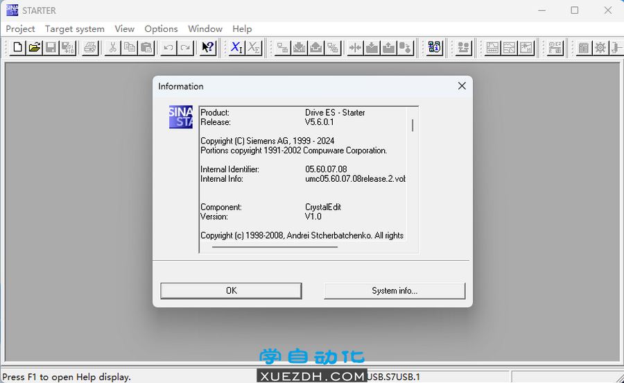Viewport: 624px width, 383px height.
Task: Open the Accessible nodes icon with info symbol
Action: (x=434, y=48)
